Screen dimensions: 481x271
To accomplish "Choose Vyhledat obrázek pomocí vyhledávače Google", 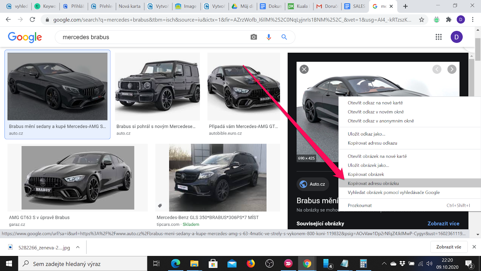I will click(410, 192).
